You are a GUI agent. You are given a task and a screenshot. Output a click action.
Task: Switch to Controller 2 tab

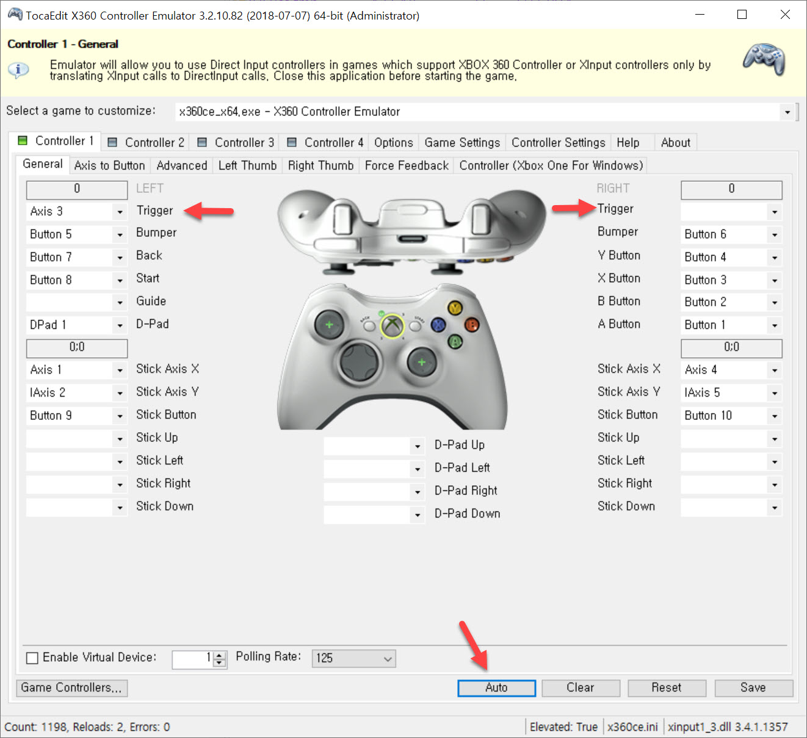146,142
